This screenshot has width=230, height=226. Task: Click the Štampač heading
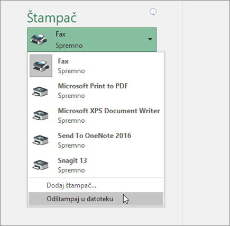click(52, 17)
